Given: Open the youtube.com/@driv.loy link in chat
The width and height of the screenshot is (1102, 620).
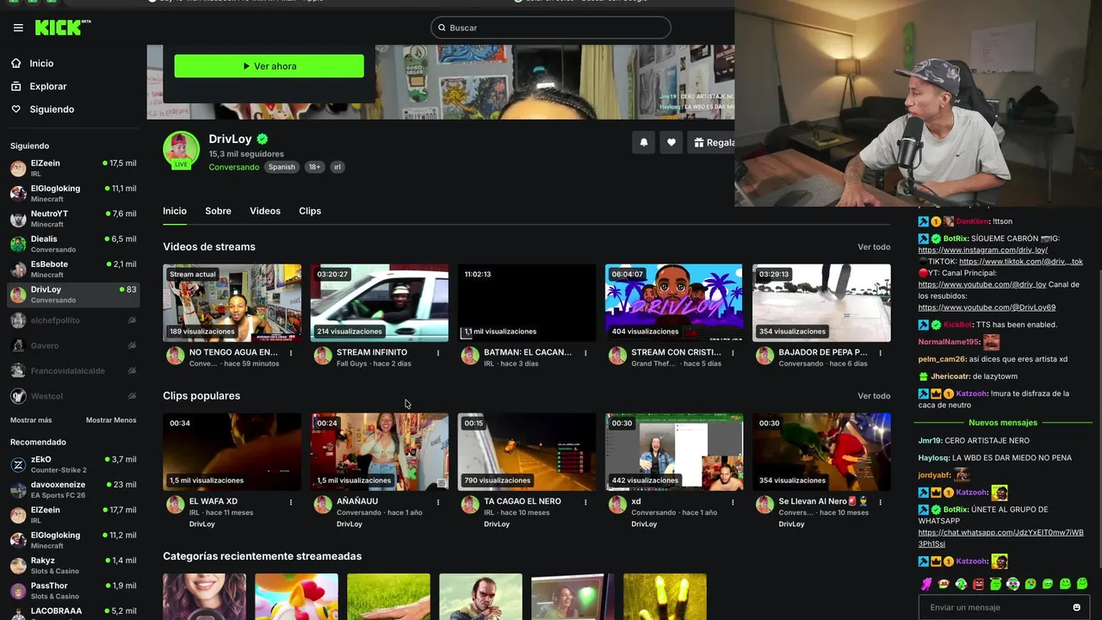Looking at the screenshot, I should coord(982,284).
